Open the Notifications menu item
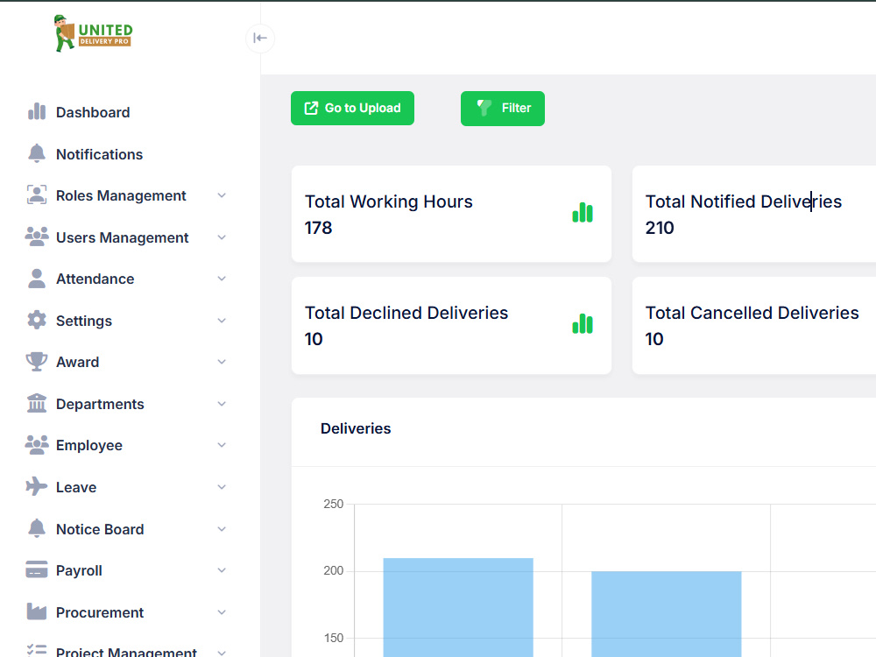Screen dimensions: 876x657 coord(100,154)
